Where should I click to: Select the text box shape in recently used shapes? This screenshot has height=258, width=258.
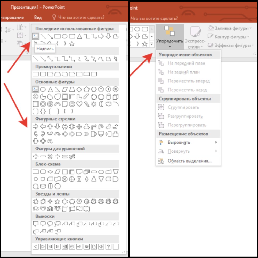36,36
